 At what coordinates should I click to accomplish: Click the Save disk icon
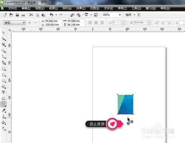[x=17, y=15]
